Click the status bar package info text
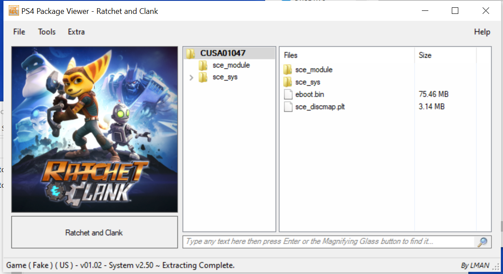This screenshot has height=274, width=503. click(120, 265)
